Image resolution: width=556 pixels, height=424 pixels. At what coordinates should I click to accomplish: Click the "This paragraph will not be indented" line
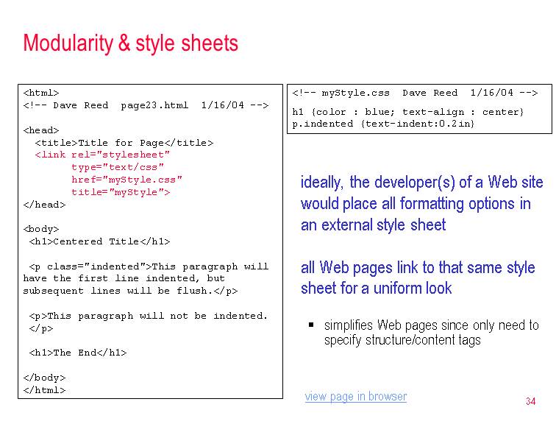click(x=149, y=316)
